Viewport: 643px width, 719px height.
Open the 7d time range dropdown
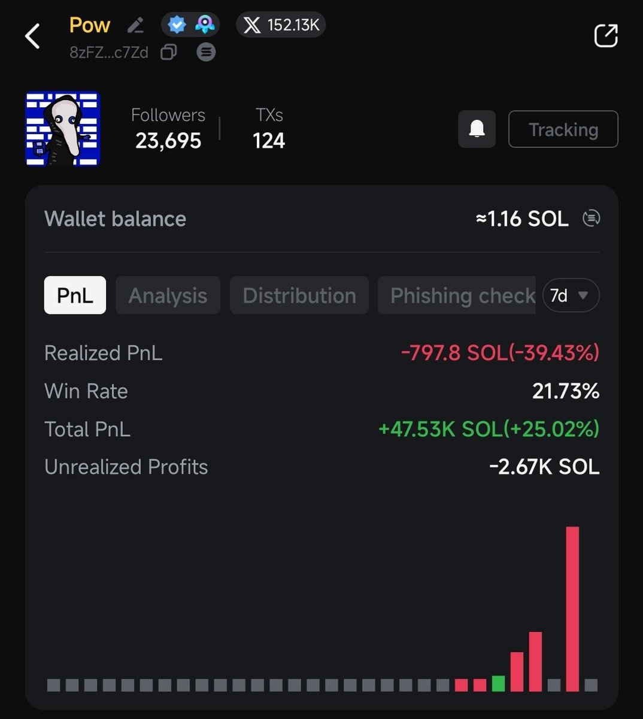[570, 295]
